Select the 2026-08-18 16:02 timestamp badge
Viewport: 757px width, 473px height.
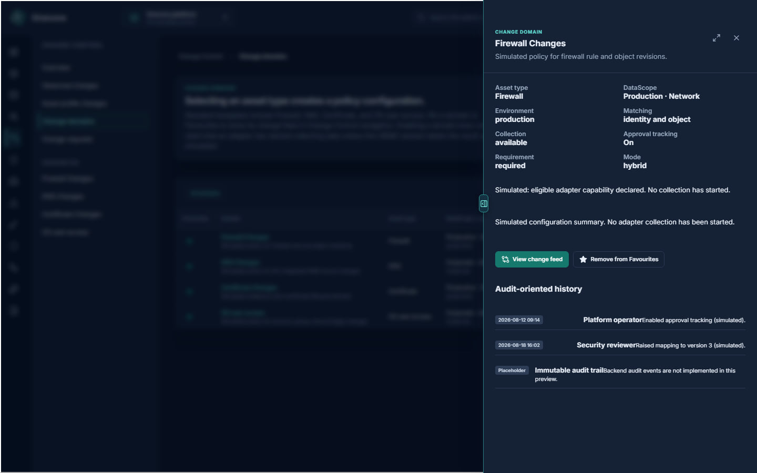[519, 345]
